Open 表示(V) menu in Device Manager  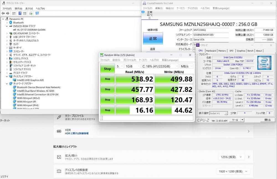[x=29, y=9]
